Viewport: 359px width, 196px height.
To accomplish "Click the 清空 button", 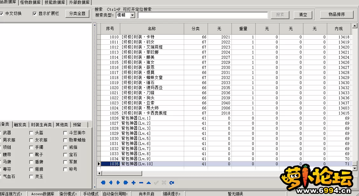I will coord(303,15).
